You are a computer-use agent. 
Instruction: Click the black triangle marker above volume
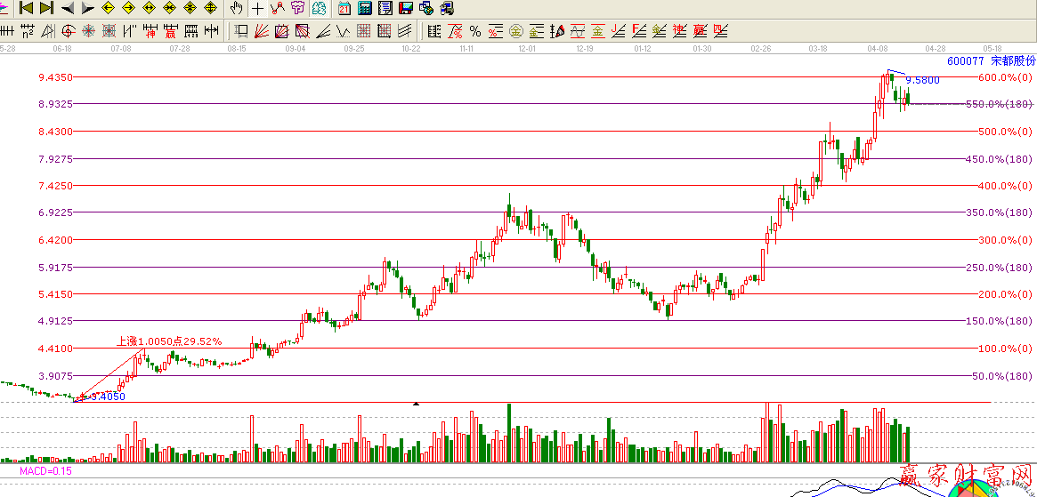(x=416, y=404)
